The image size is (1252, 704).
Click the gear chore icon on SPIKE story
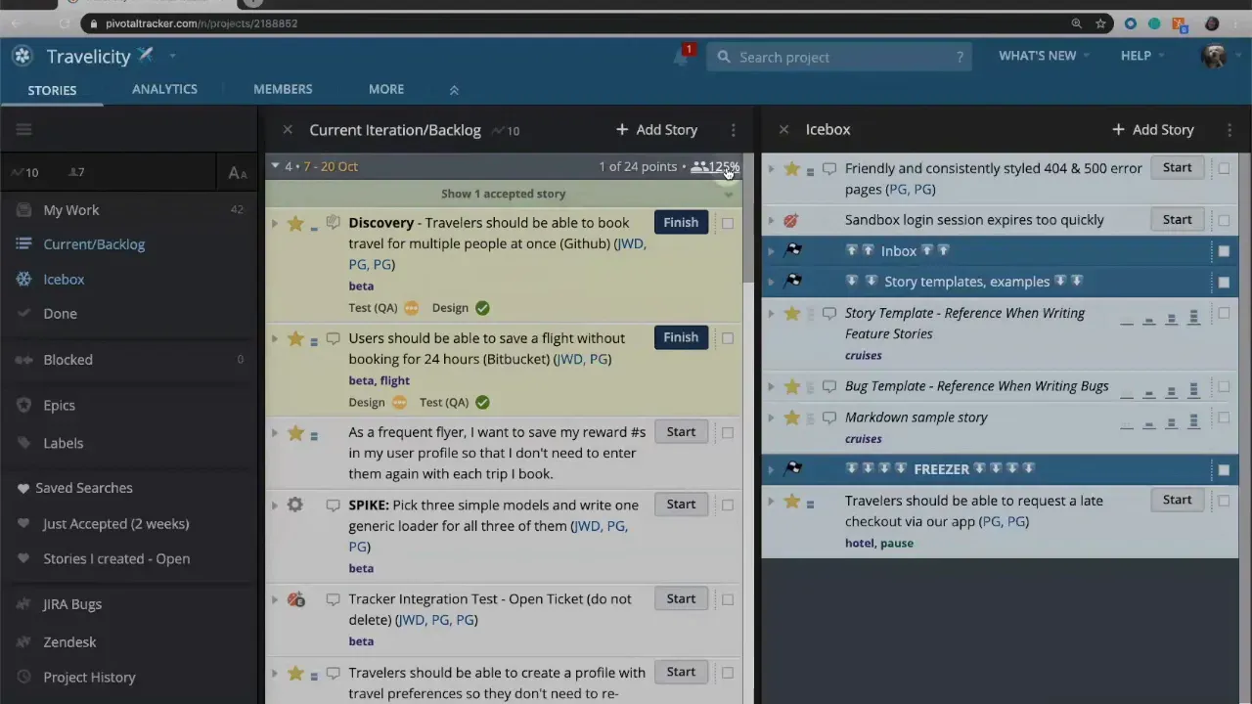click(x=295, y=506)
